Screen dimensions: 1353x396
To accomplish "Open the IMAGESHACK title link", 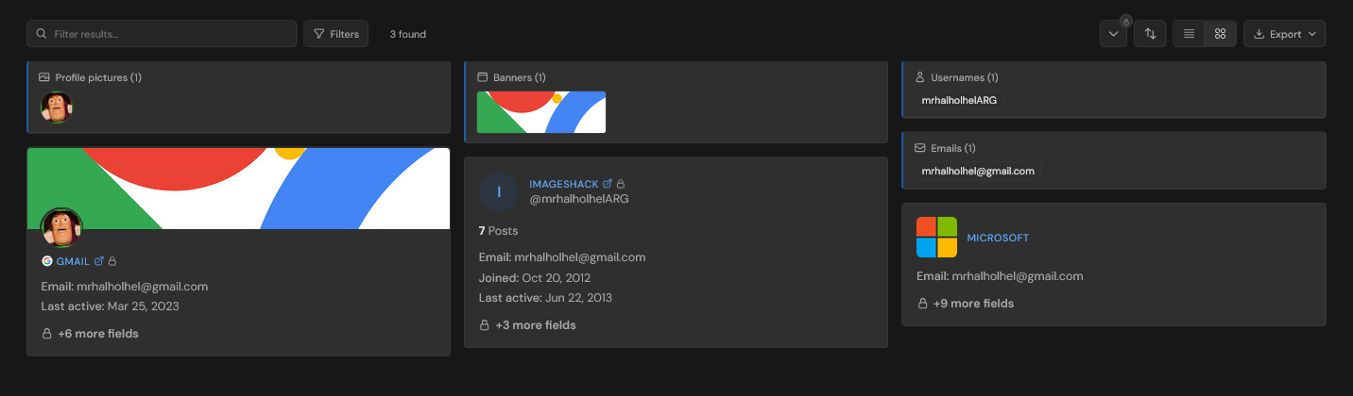I will (x=564, y=184).
